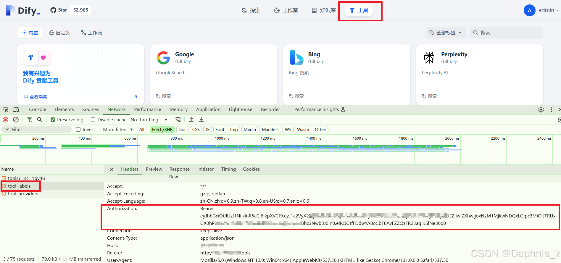Click the Perplexity logo icon

[429, 58]
